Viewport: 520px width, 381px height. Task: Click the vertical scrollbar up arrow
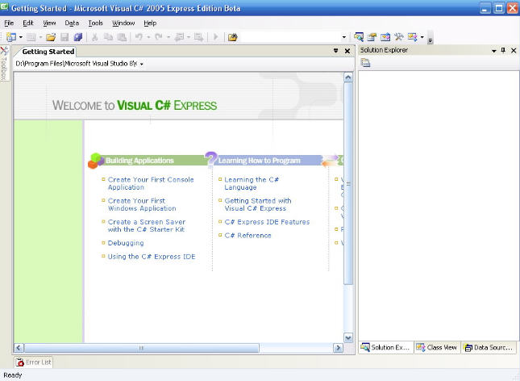click(x=348, y=77)
